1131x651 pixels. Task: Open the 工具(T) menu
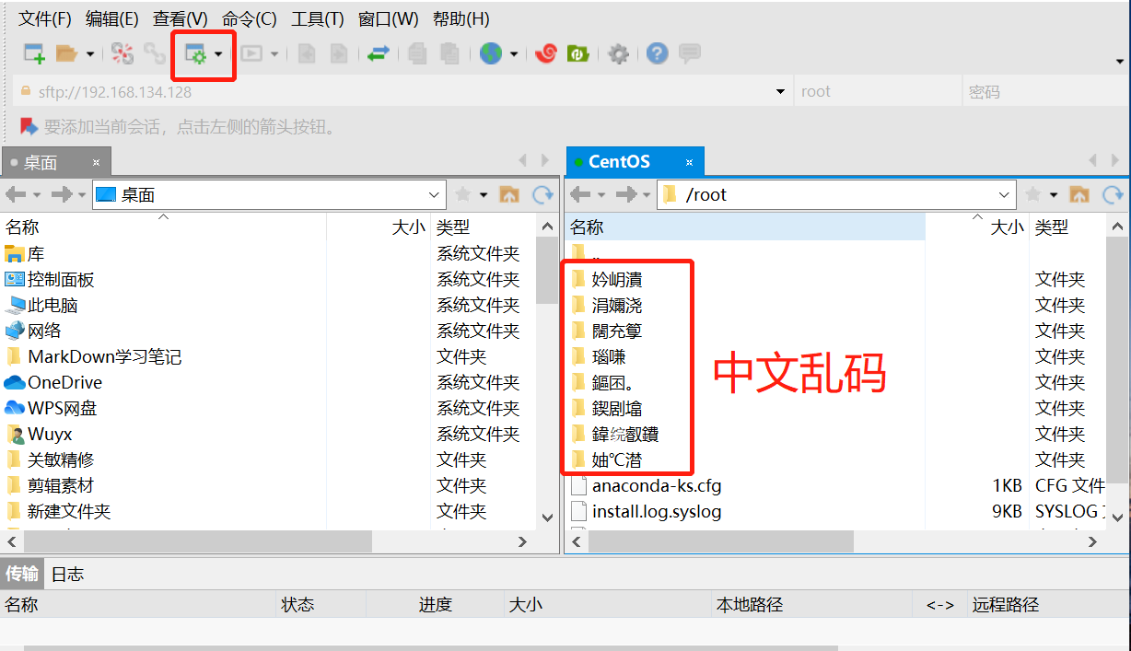coord(318,18)
